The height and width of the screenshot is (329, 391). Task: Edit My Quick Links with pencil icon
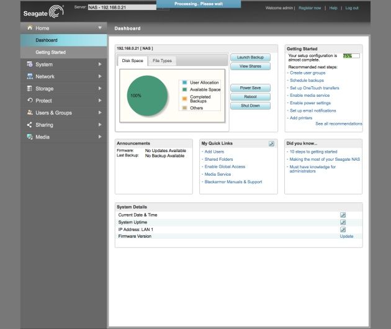271,143
